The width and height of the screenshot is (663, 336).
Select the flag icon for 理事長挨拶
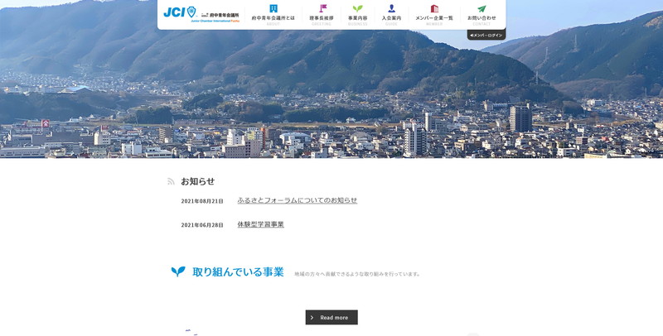[x=322, y=9]
